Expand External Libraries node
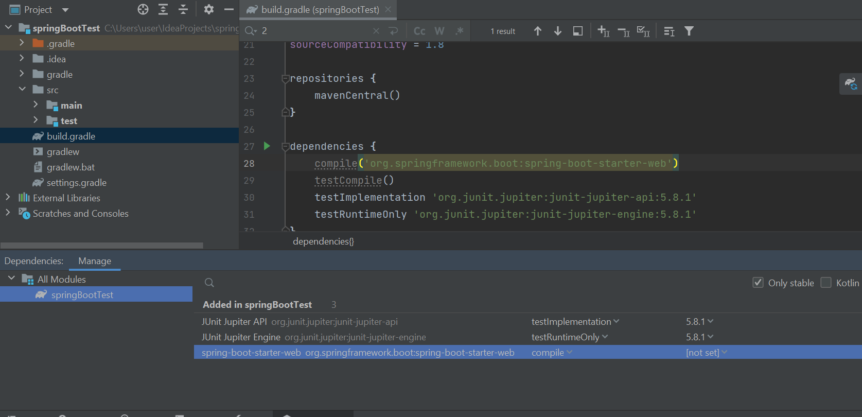 coord(8,197)
